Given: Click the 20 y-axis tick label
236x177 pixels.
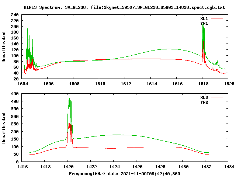Looking at the screenshot, I should click(x=16, y=79).
